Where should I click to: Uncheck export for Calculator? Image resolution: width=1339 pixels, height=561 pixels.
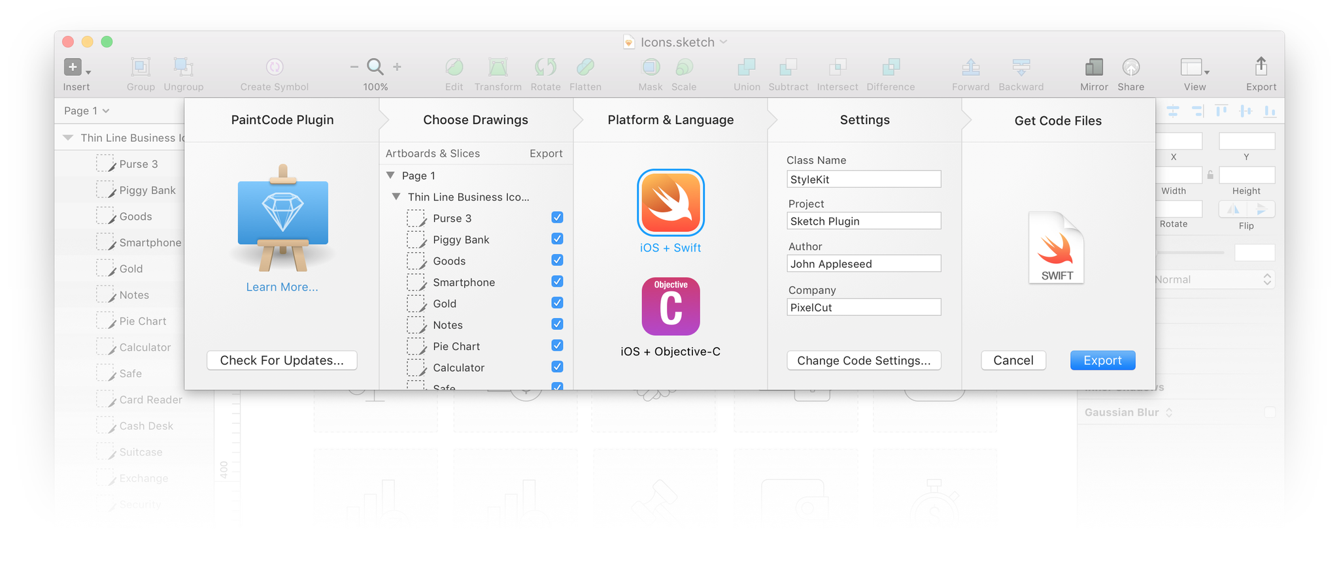[x=557, y=367]
